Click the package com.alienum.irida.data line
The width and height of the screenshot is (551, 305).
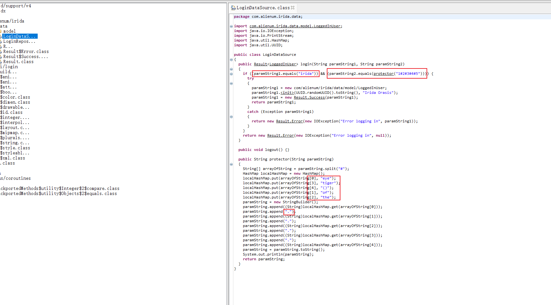pyautogui.click(x=268, y=16)
